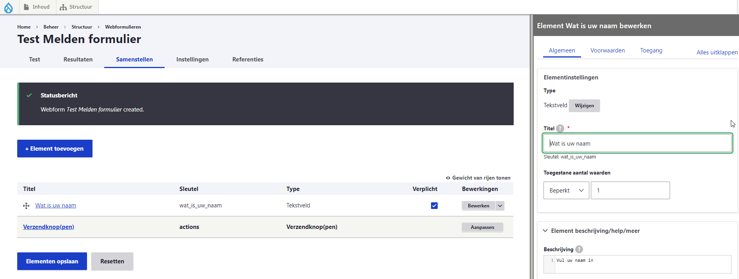Click the Wijzigen type button
This screenshot has width=739, height=279.
[x=584, y=106]
